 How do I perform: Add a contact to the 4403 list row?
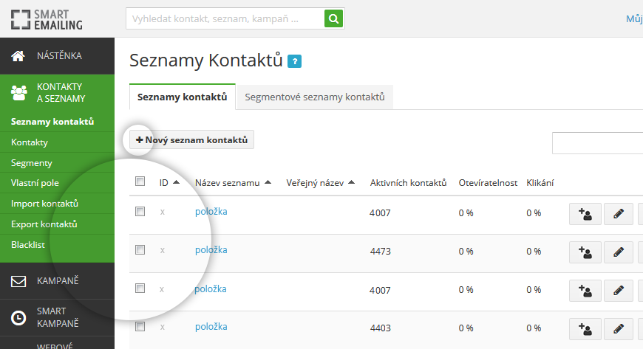coord(585,329)
